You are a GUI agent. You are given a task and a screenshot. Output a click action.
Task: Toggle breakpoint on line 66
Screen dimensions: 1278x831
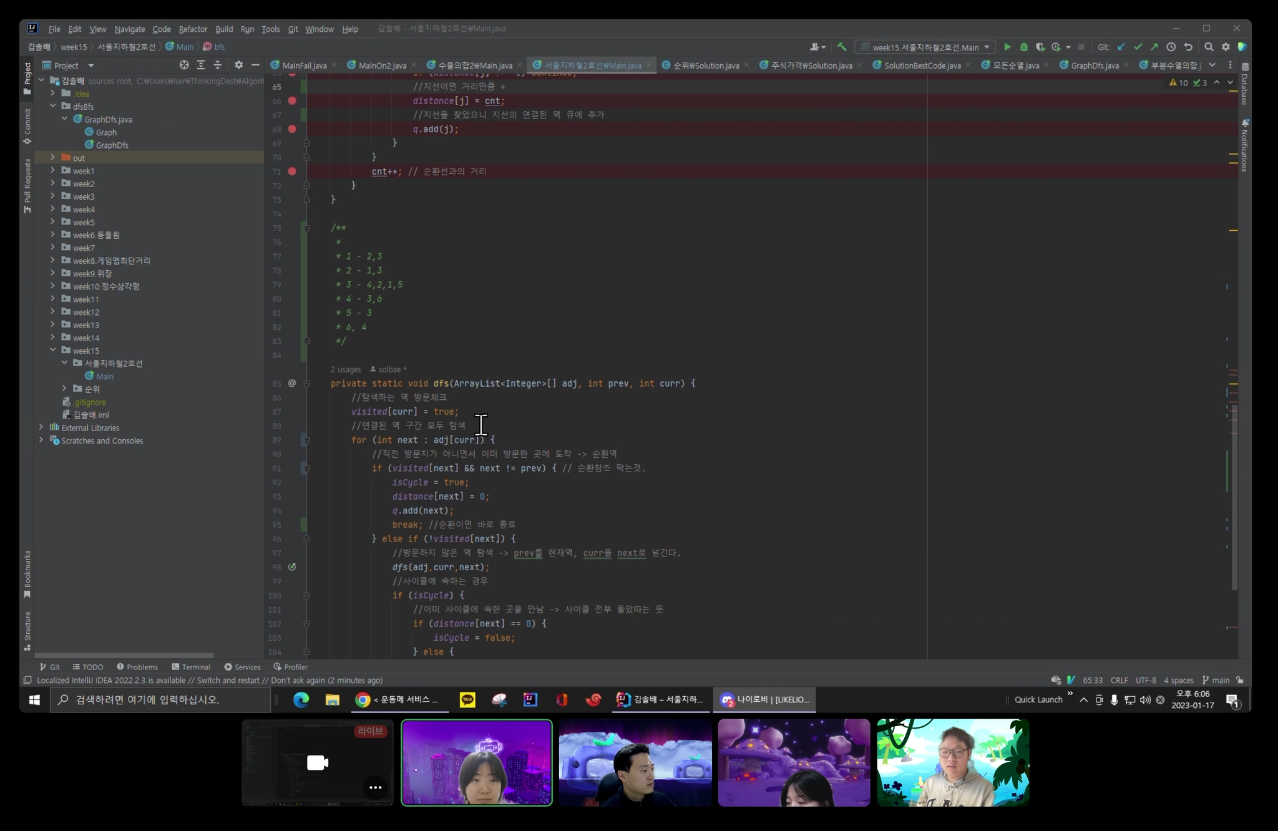292,100
